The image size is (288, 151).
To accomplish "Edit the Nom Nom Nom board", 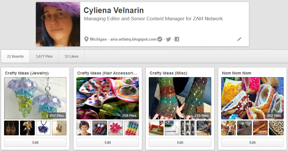I will point(252,142).
